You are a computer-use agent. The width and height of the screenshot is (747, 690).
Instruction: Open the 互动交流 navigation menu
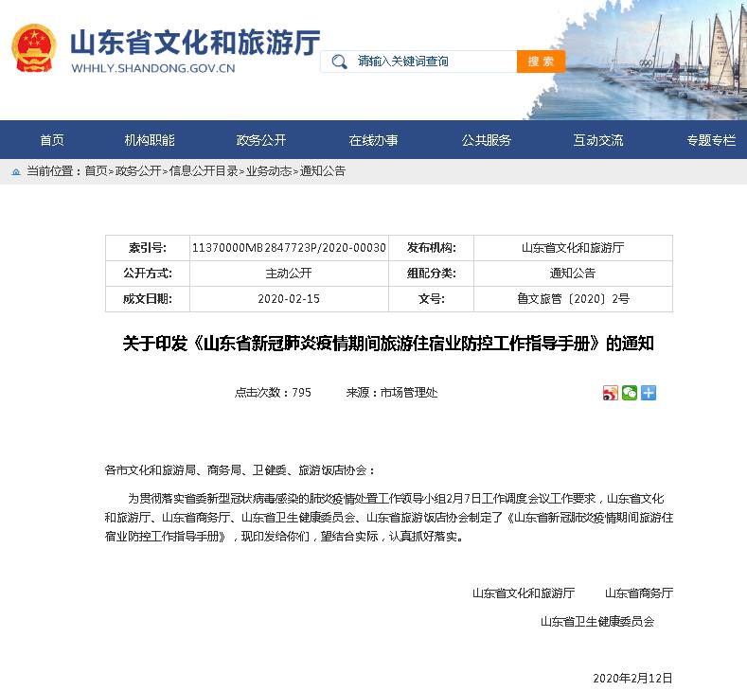(x=598, y=140)
